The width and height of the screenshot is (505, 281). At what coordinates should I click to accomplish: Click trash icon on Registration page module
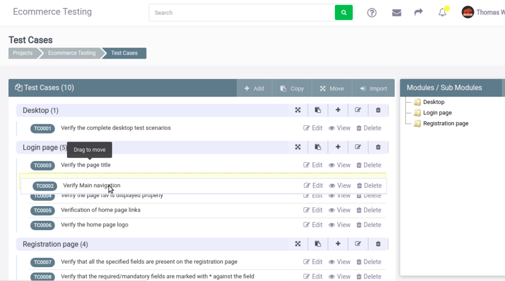pos(378,244)
